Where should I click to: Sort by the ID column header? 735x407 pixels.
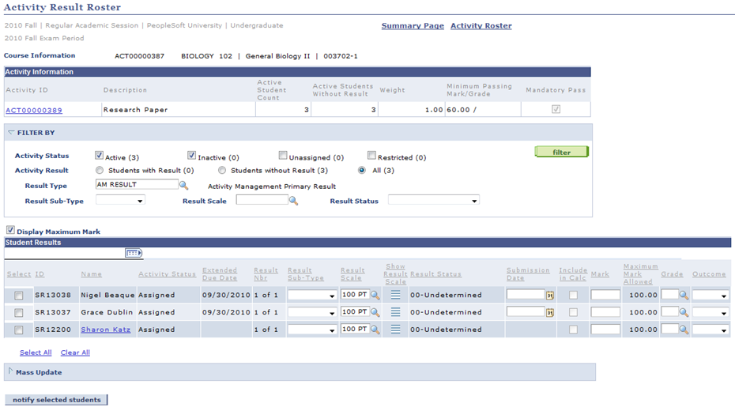[40, 274]
